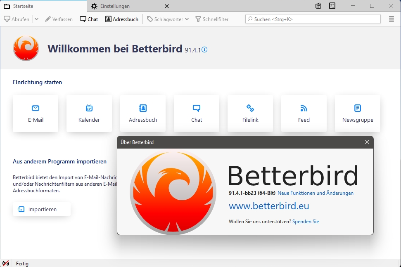Click the 'Über Betterbird' dialog title
Viewport: 401px width, 267px height.
tap(137, 142)
